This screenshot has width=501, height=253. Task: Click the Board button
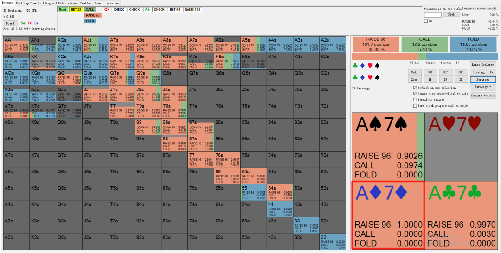coord(10,23)
